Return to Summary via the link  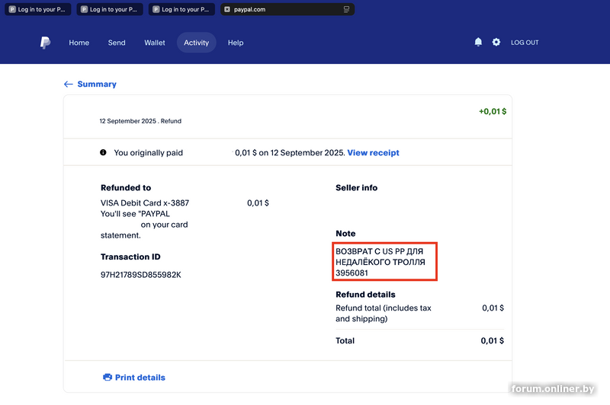click(97, 85)
